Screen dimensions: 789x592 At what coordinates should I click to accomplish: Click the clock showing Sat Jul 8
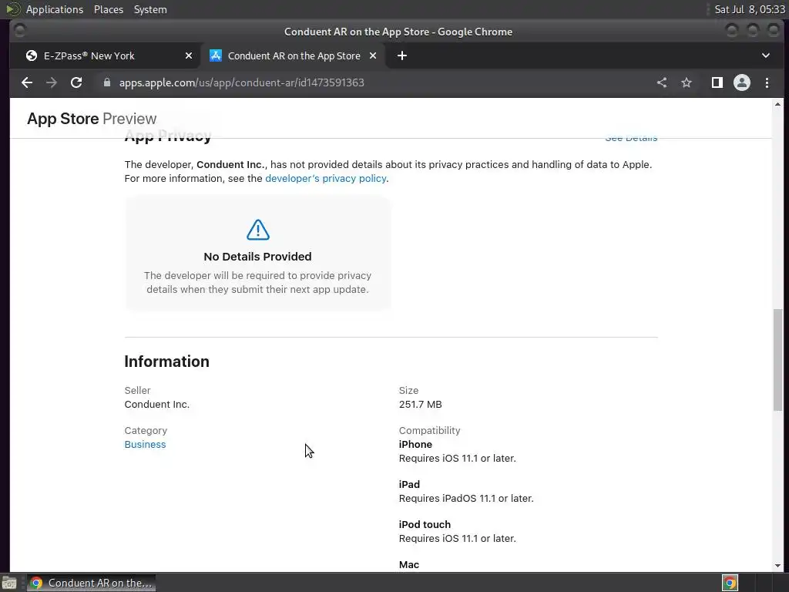[749, 9]
